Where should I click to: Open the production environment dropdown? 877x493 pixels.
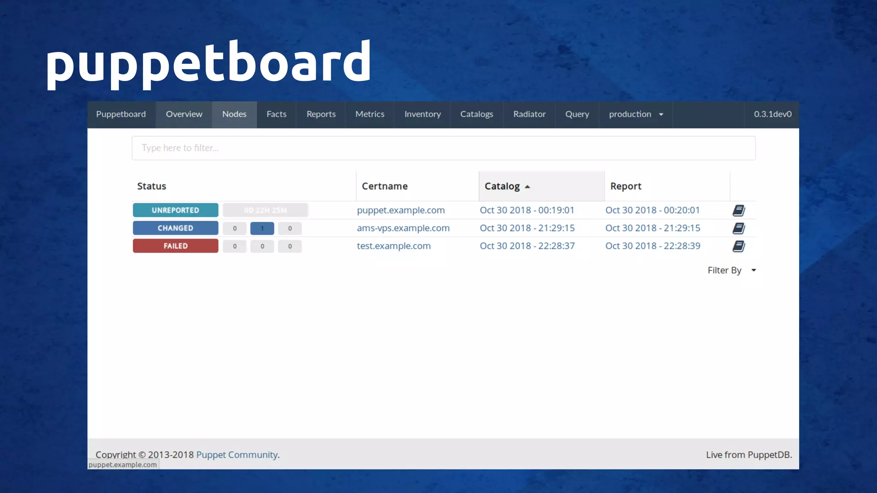pos(636,114)
